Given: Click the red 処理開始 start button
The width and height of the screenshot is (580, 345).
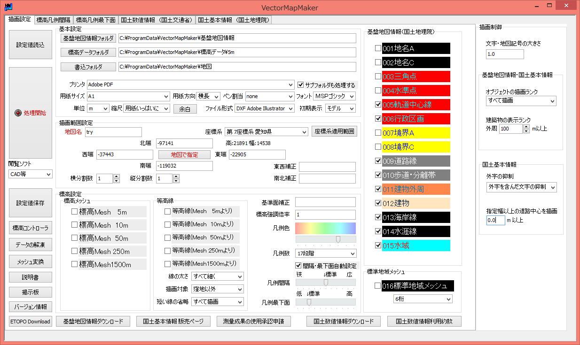Looking at the screenshot, I should 31,113.
